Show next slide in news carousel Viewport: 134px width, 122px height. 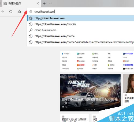[119, 93]
